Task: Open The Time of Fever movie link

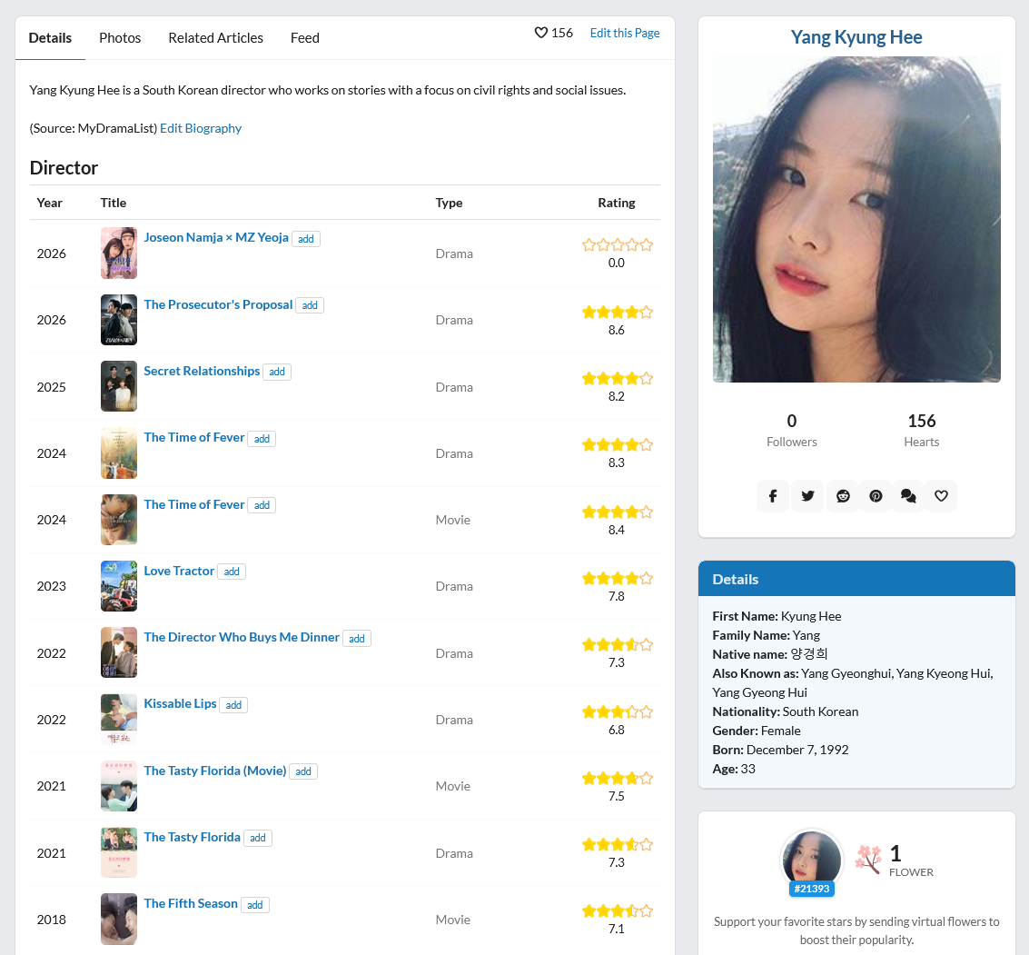Action: pos(193,504)
